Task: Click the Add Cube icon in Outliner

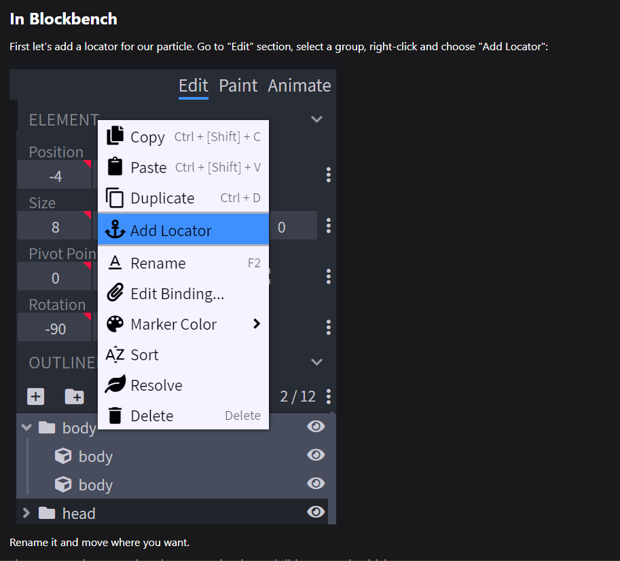Action: point(35,397)
